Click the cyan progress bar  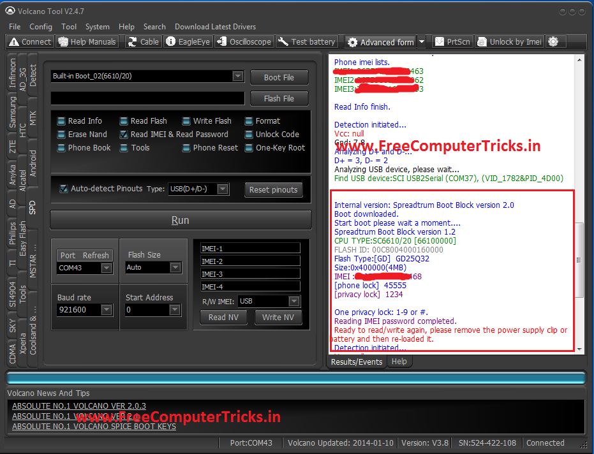point(296,378)
